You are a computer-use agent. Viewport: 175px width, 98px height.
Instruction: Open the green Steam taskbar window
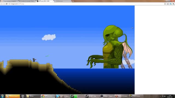tap(77, 96)
